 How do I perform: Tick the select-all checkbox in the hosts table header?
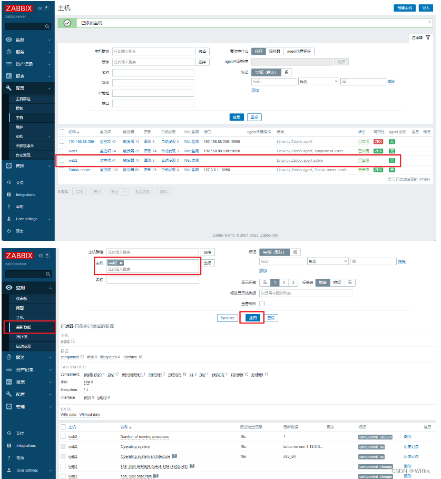(x=62, y=132)
